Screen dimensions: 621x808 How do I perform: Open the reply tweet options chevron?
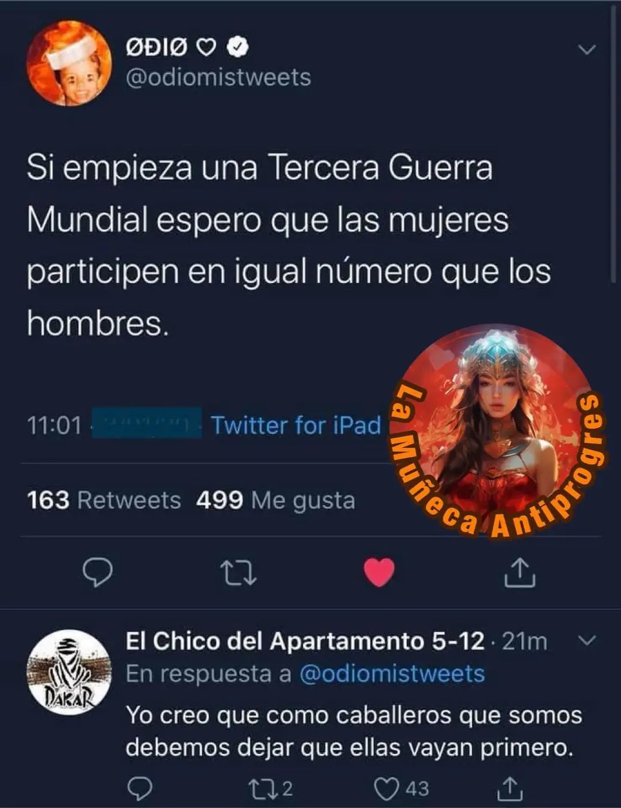tap(588, 641)
